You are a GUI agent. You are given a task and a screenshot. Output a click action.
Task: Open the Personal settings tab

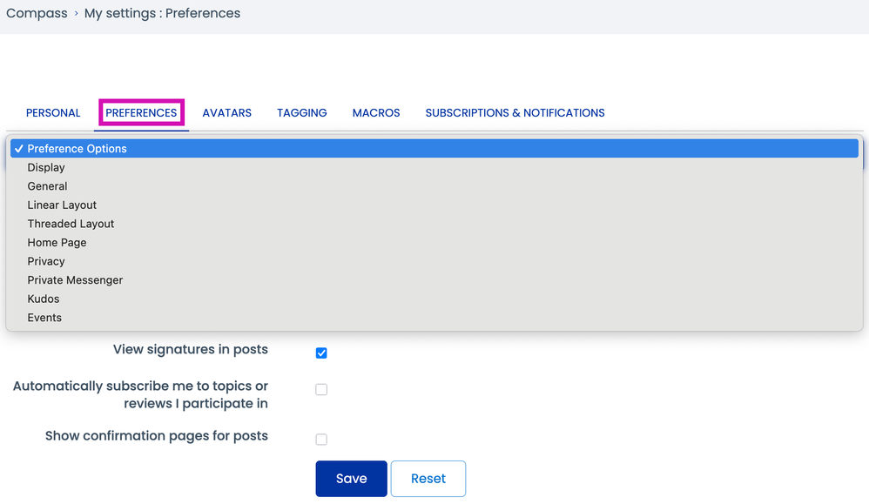(x=53, y=113)
